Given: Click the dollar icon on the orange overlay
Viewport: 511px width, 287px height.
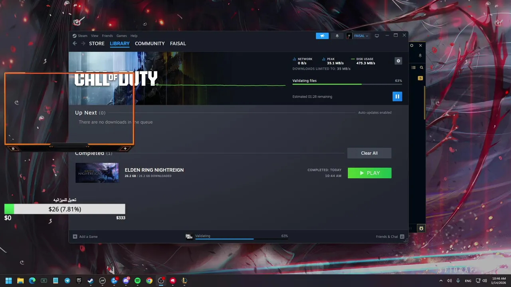Looking at the screenshot, I should (13, 149).
